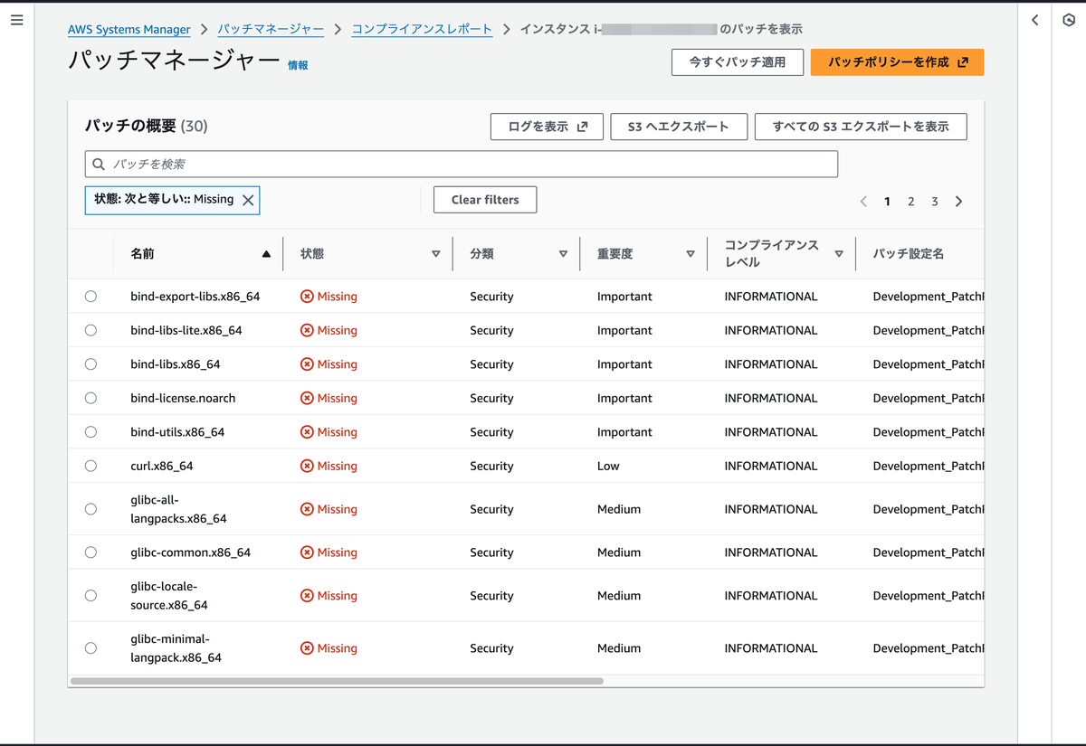Click INFORMATIONAL in bind-libs-lite.x86_64 row
Screen dimensions: 1086x746
click(x=771, y=330)
